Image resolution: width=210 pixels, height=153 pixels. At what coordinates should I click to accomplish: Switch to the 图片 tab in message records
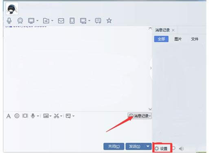coord(178,39)
